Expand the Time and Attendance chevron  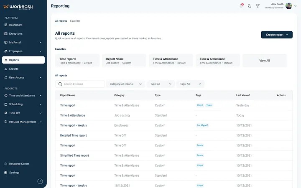click(x=41, y=96)
